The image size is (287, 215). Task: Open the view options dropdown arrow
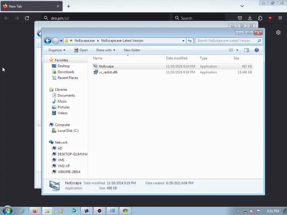(237, 50)
